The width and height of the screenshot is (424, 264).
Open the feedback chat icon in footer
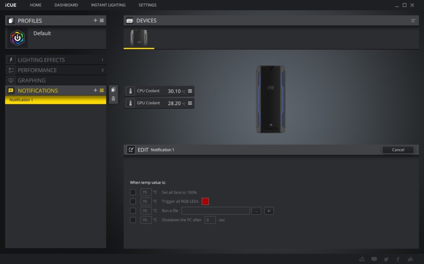coord(374,259)
